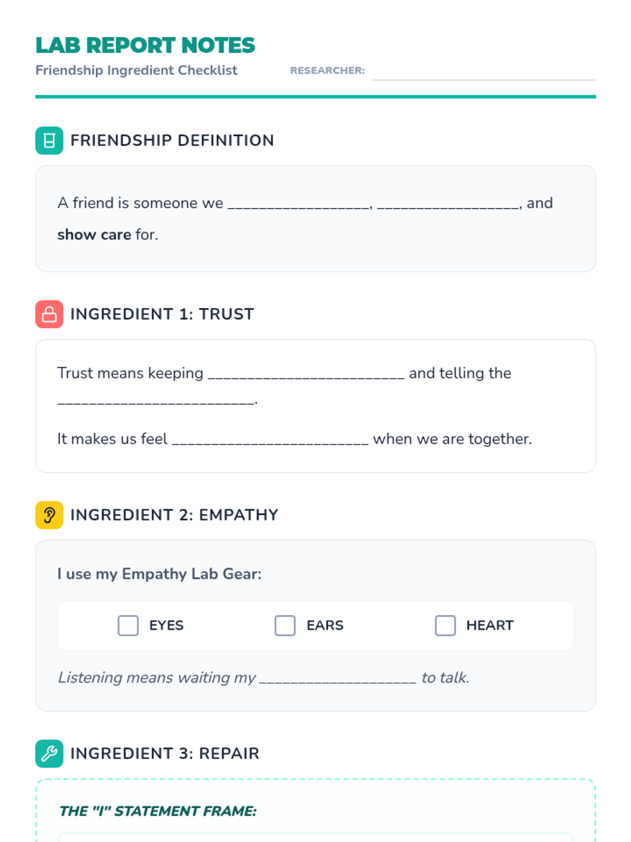Tick the EARS checkbox
The image size is (631, 842).
[x=285, y=625]
